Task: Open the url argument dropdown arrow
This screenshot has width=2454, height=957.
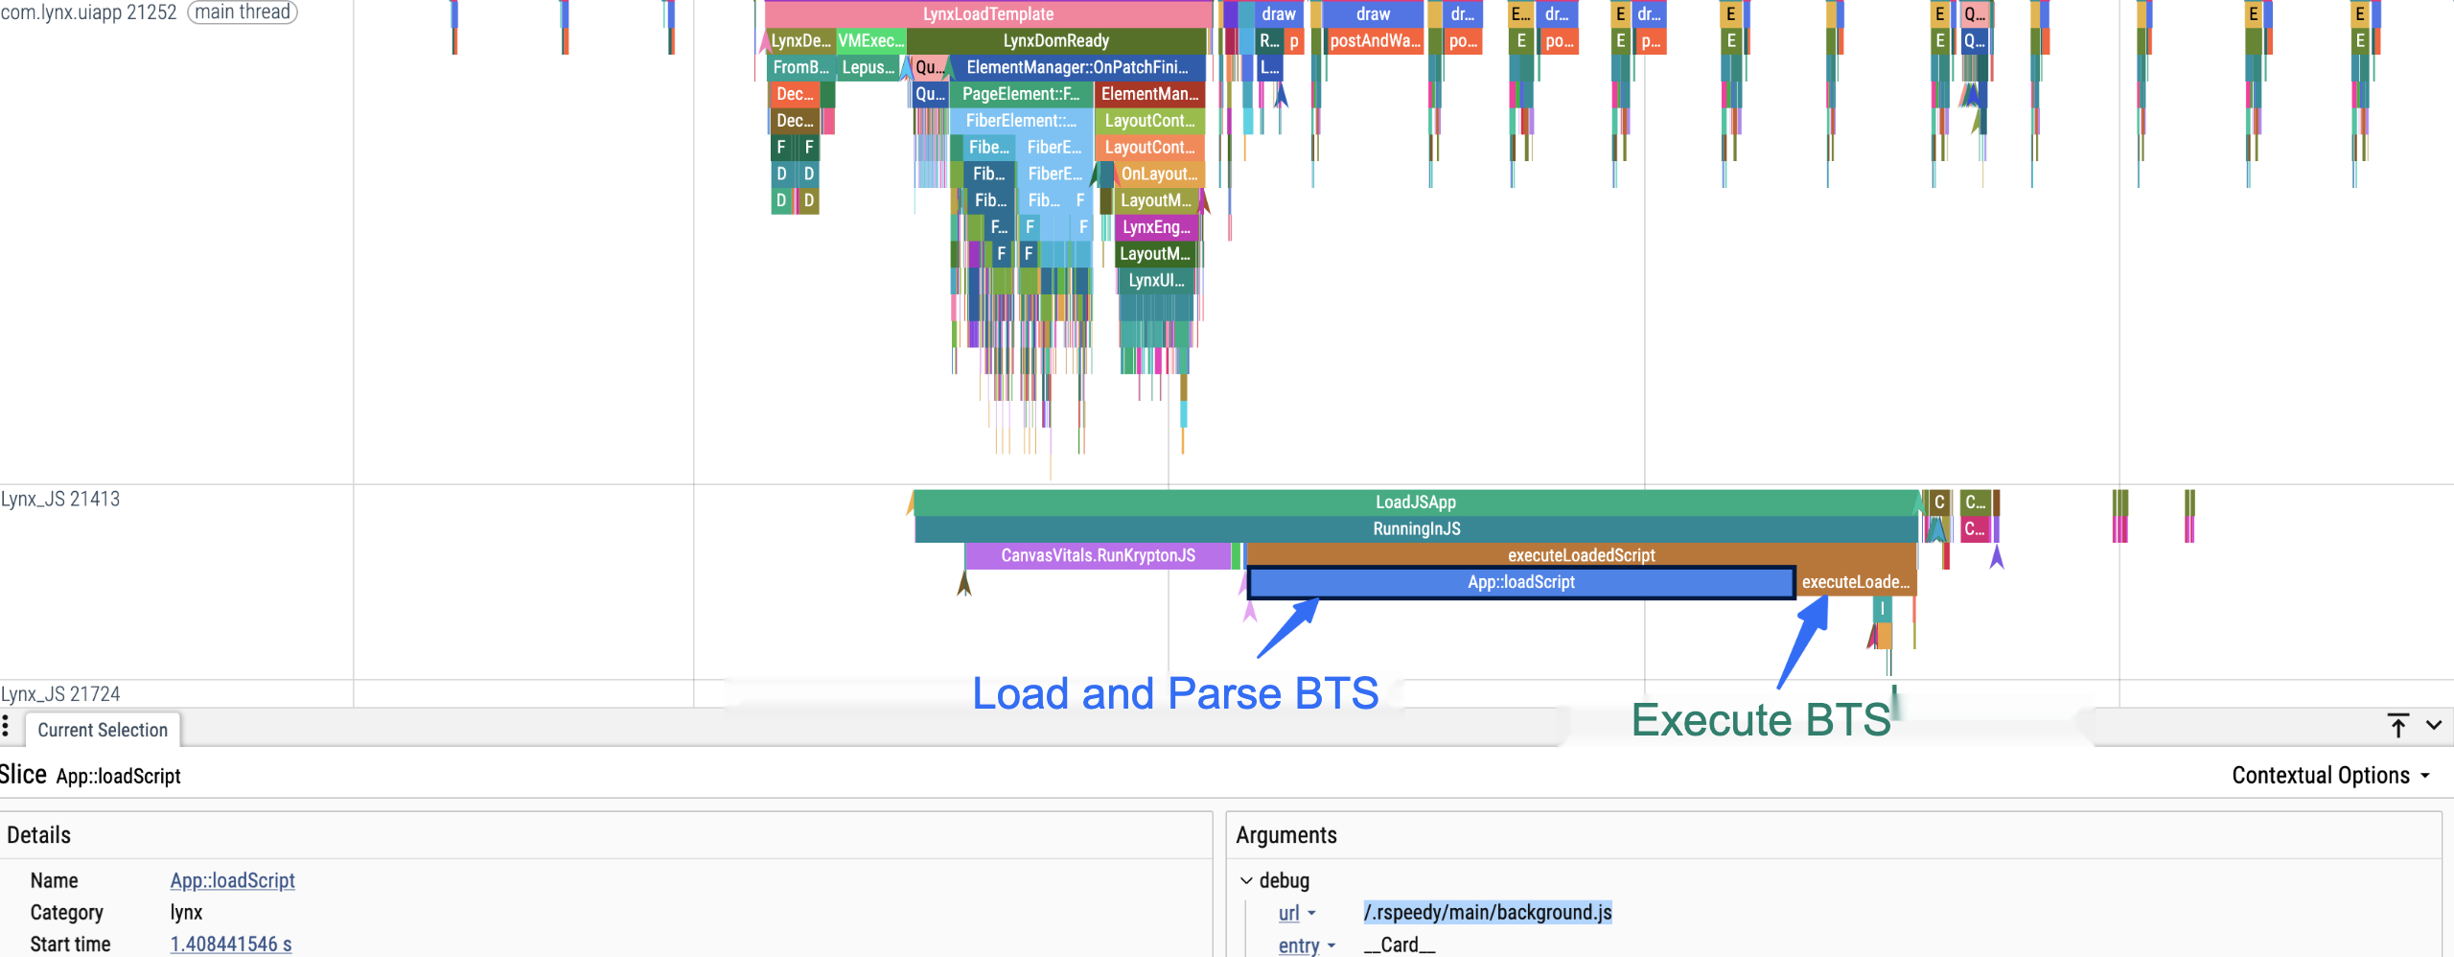Action: point(1311,913)
